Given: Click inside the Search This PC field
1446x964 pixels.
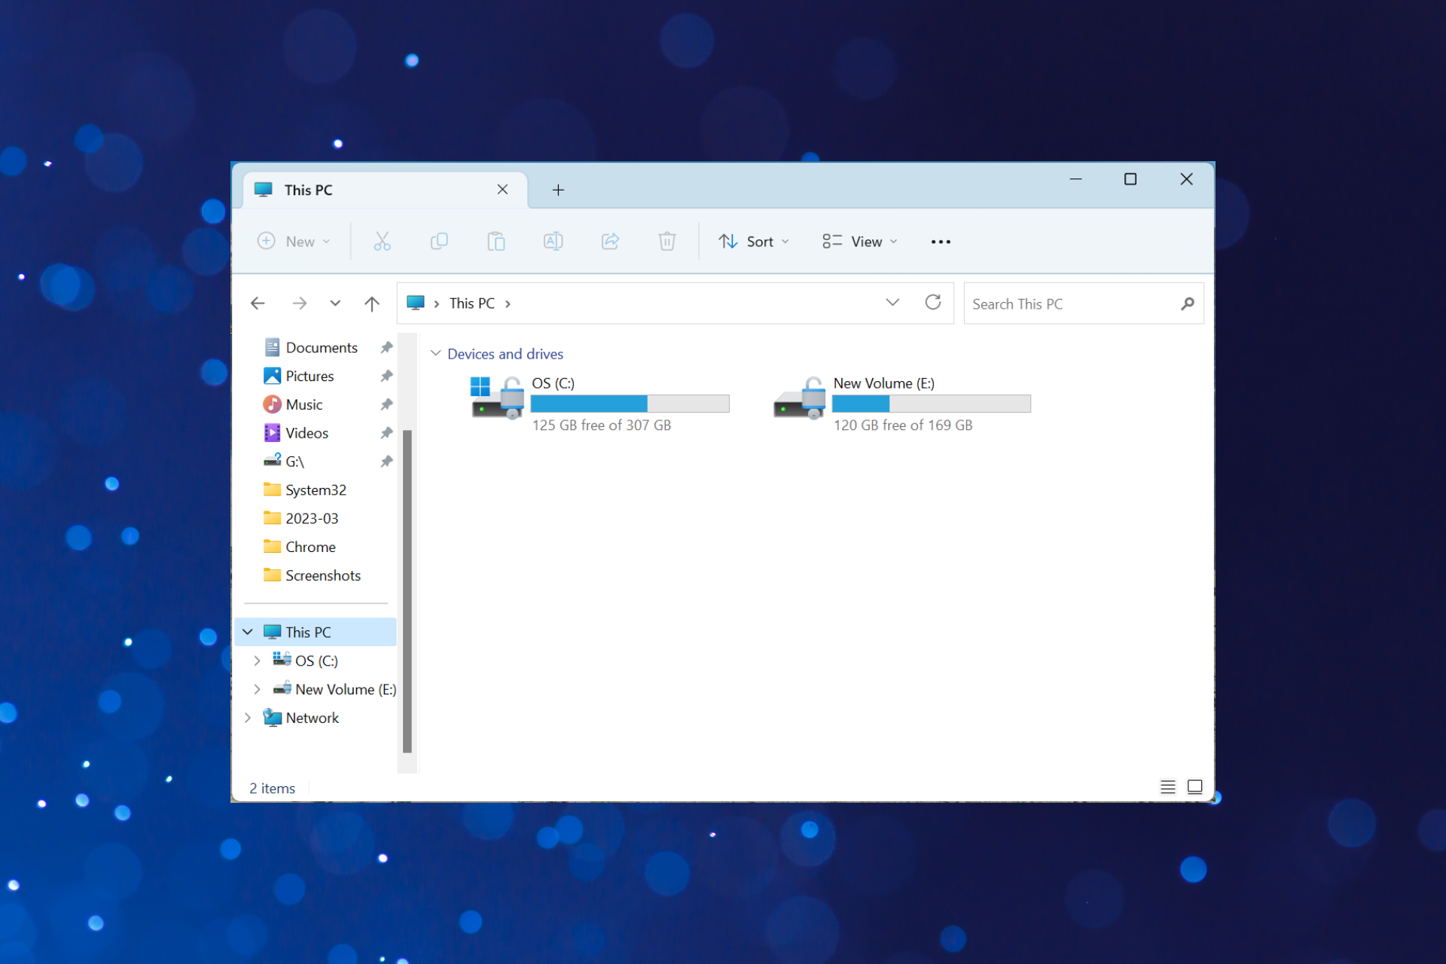Looking at the screenshot, I should [1069, 303].
